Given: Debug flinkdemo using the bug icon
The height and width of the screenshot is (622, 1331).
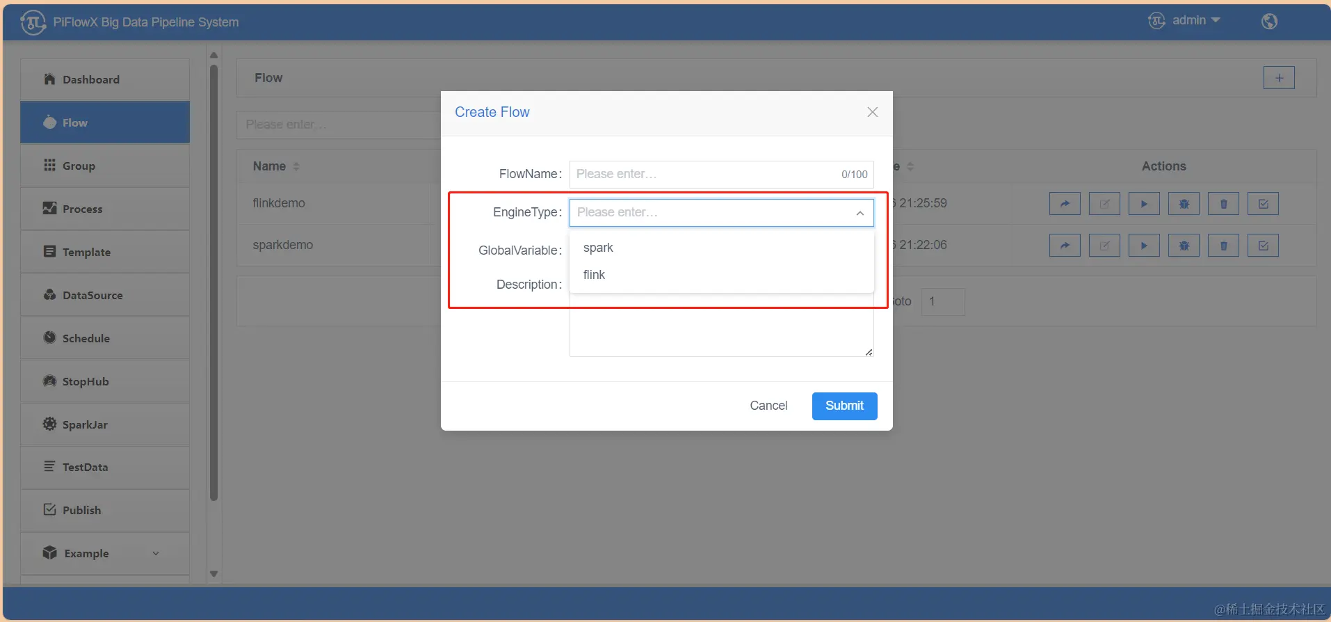Looking at the screenshot, I should tap(1184, 204).
